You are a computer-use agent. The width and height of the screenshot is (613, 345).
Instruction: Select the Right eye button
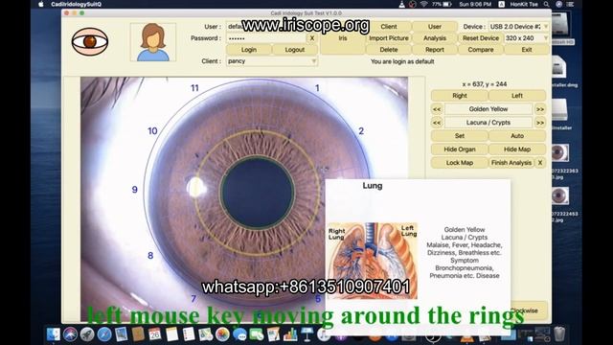[460, 96]
